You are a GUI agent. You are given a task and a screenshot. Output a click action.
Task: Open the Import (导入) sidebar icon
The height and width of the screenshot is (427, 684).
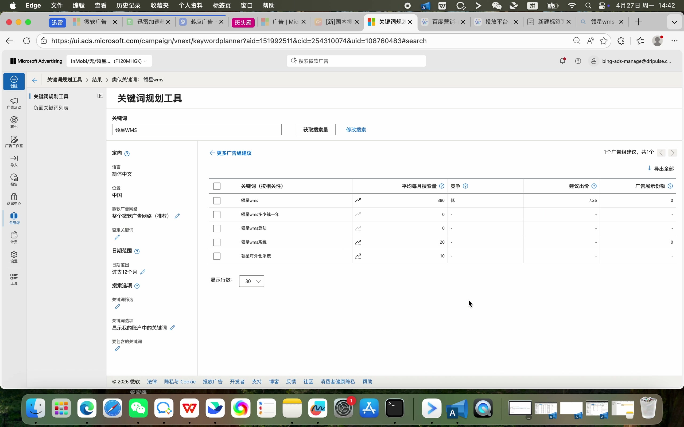coord(14,161)
